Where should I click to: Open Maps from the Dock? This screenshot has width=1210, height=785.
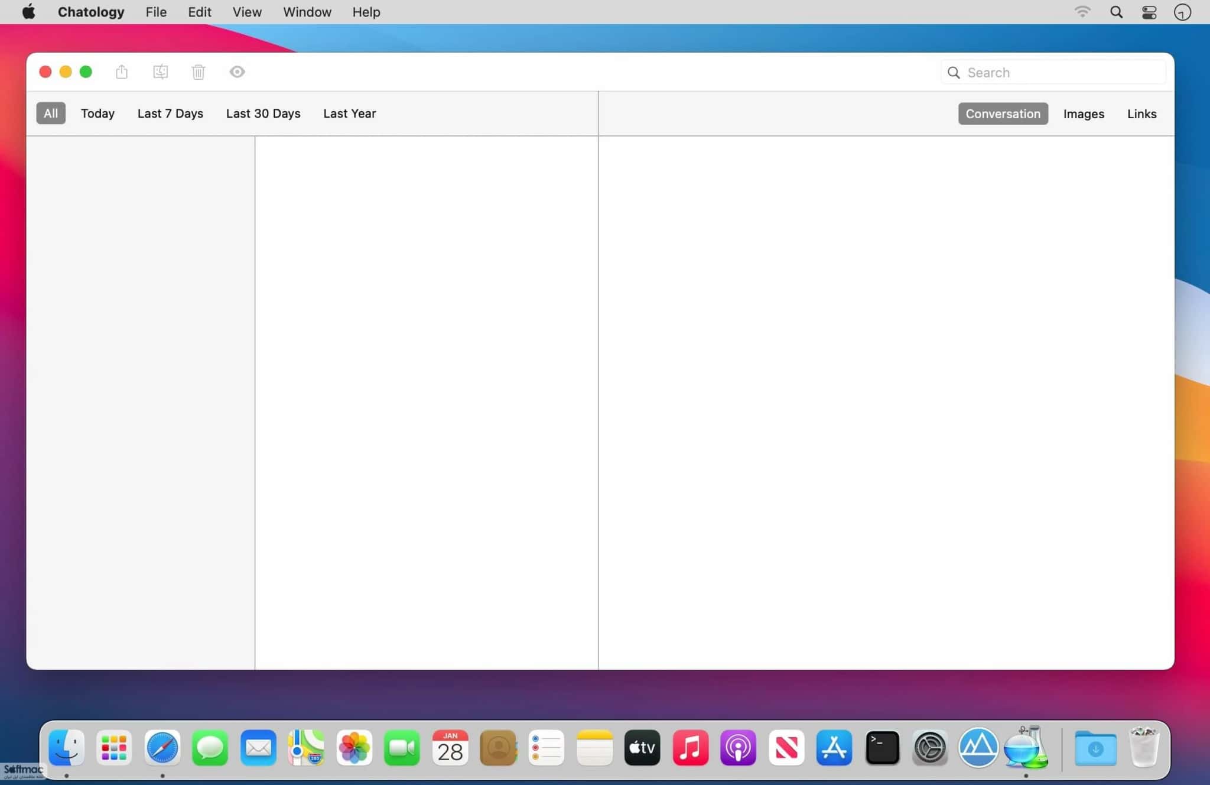[x=306, y=748]
